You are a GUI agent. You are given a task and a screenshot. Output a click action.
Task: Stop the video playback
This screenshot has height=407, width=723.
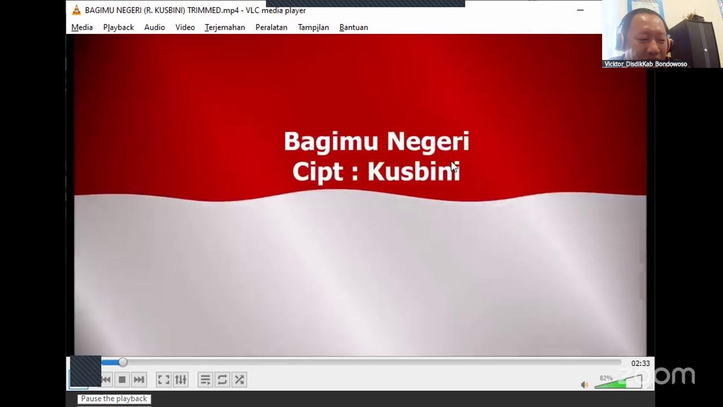(x=122, y=380)
